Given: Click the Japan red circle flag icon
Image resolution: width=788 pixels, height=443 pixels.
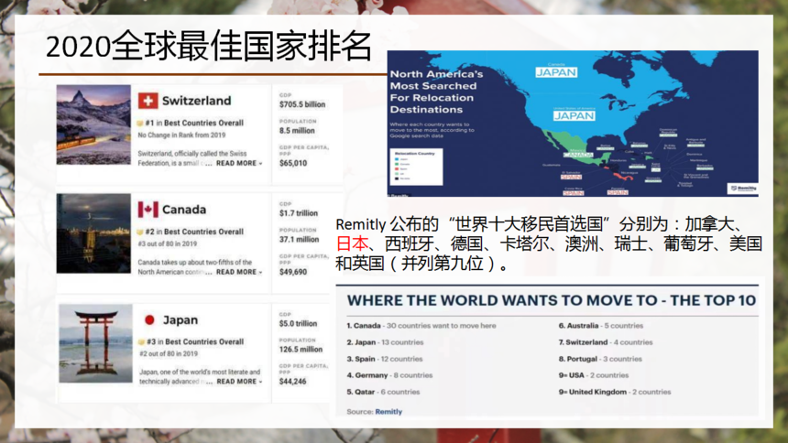Looking at the screenshot, I should pyautogui.click(x=149, y=320).
